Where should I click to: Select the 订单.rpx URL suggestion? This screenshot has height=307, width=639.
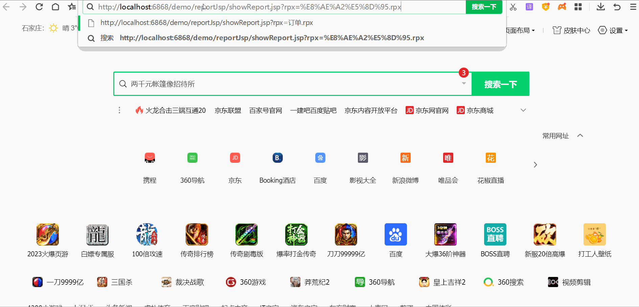tap(292, 23)
